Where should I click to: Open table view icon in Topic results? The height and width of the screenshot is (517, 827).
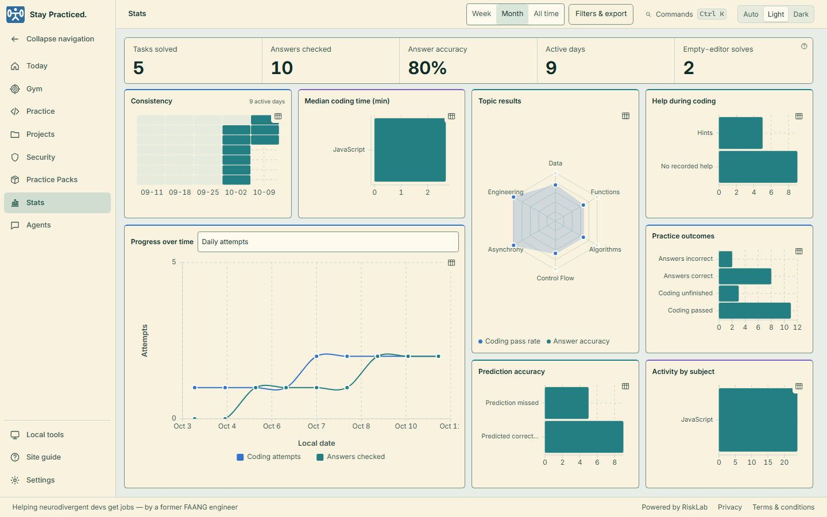tap(625, 116)
